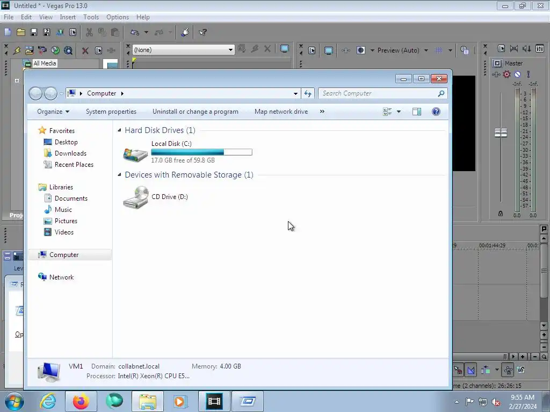Open the Tools menu

(x=91, y=17)
